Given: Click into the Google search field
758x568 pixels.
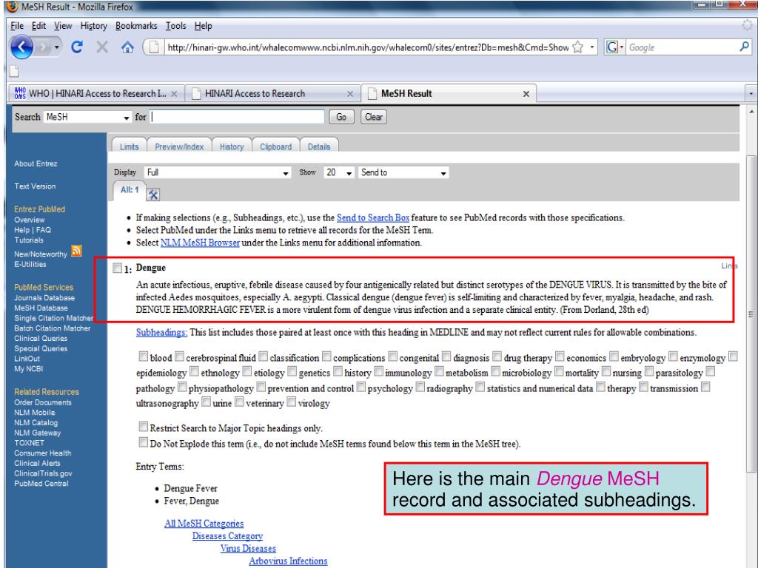Looking at the screenshot, I should point(682,47).
